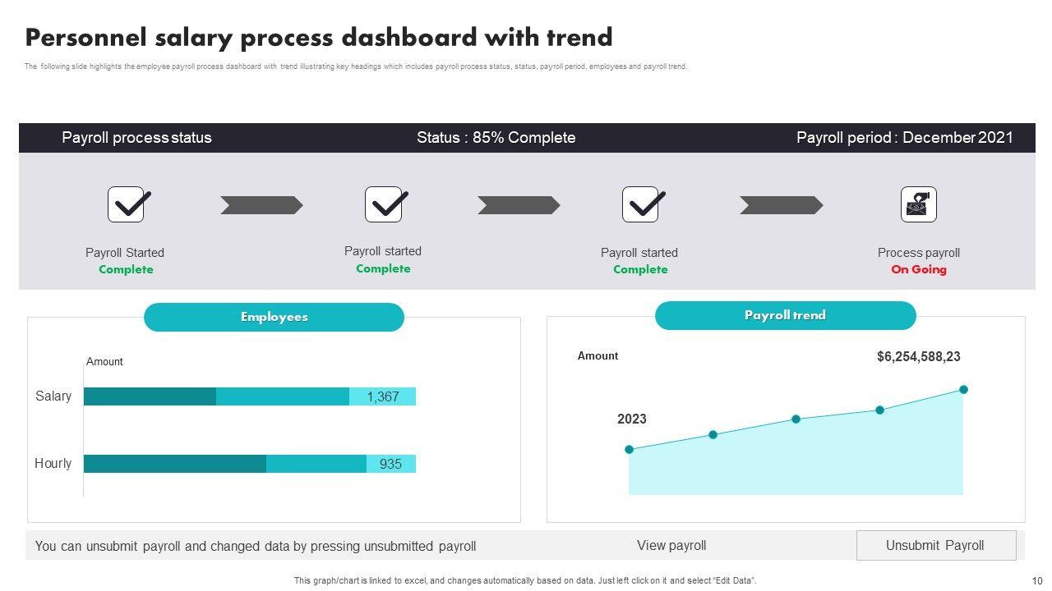Click the first point on payroll trend line
The width and height of the screenshot is (1052, 591).
pyautogui.click(x=630, y=450)
